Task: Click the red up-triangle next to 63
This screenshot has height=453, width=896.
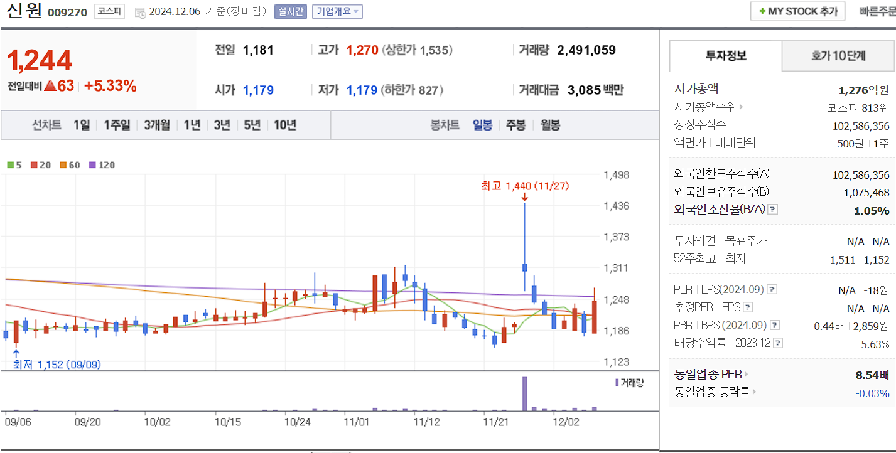Action: pos(50,87)
